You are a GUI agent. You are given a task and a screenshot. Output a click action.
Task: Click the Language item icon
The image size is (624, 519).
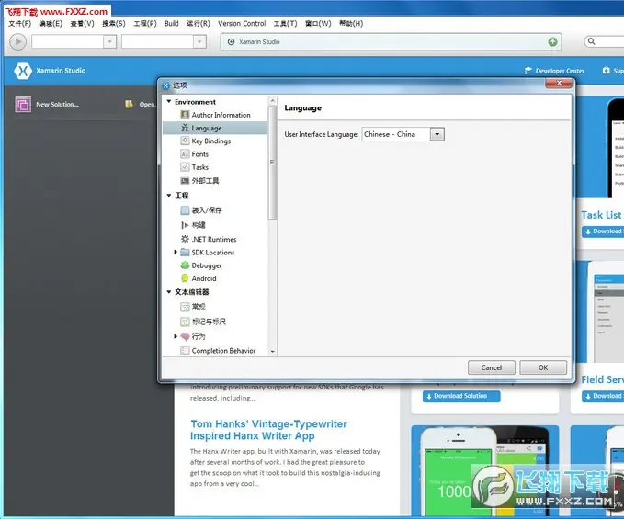tap(185, 128)
